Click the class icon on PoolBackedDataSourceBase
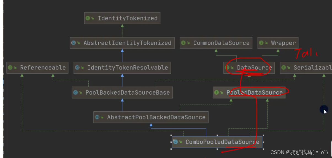332x158 pixels. point(75,92)
